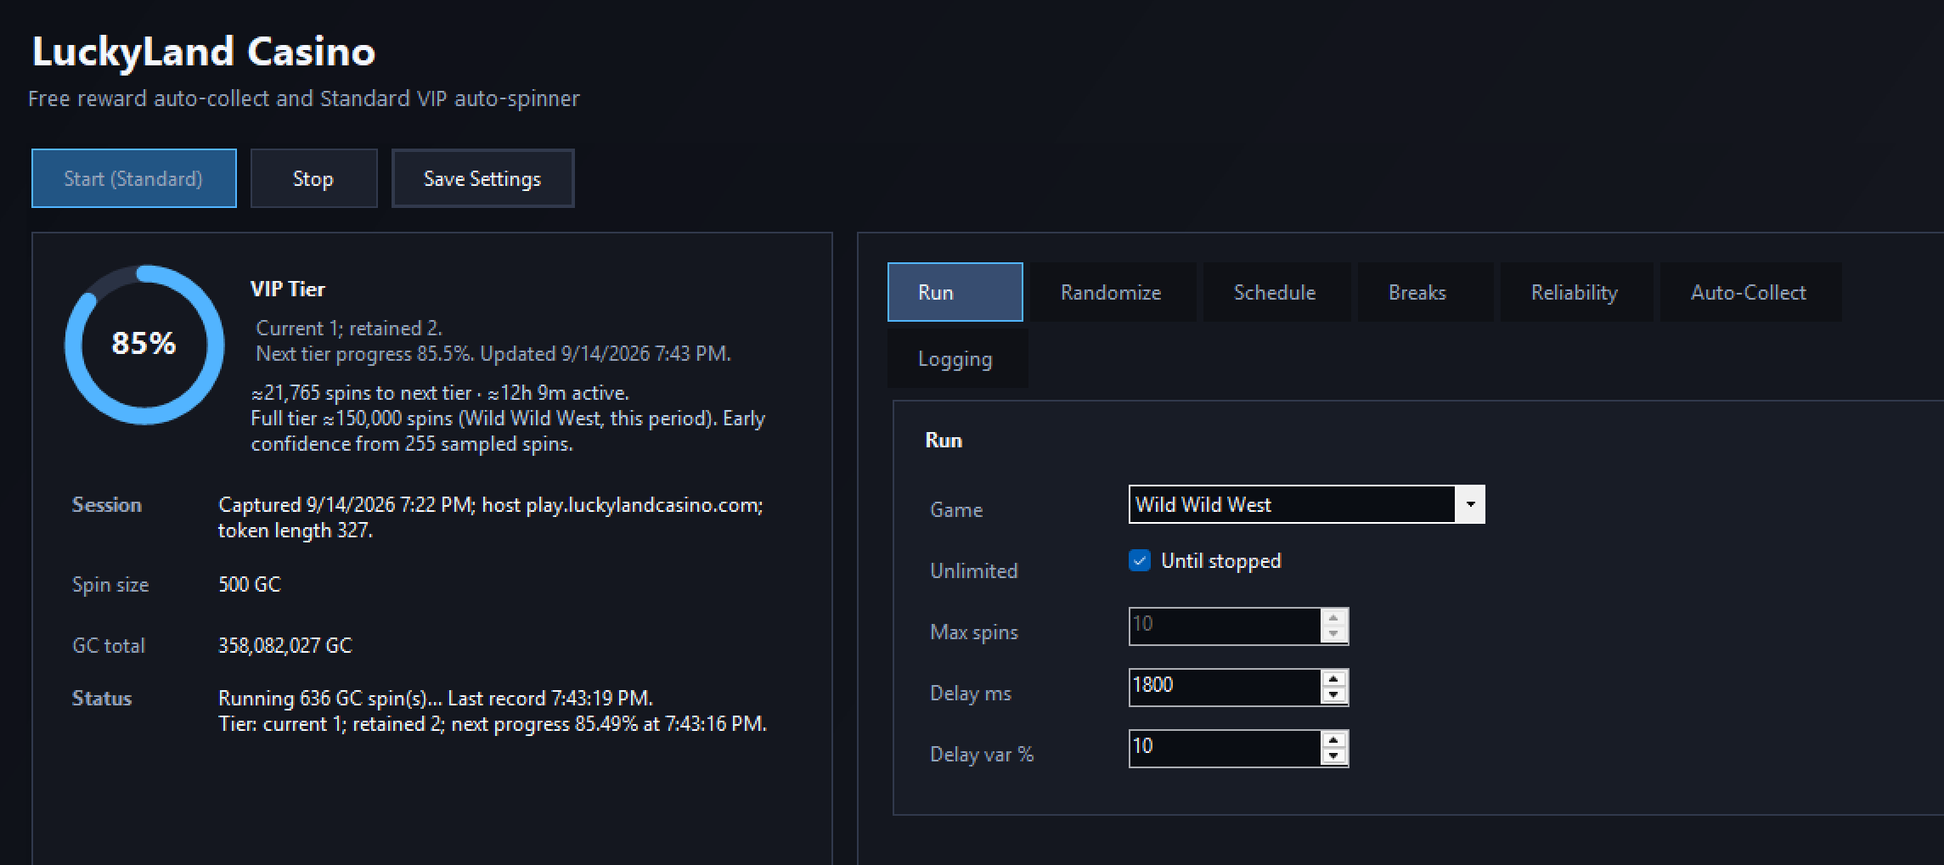Click the Run section heading

tap(944, 440)
